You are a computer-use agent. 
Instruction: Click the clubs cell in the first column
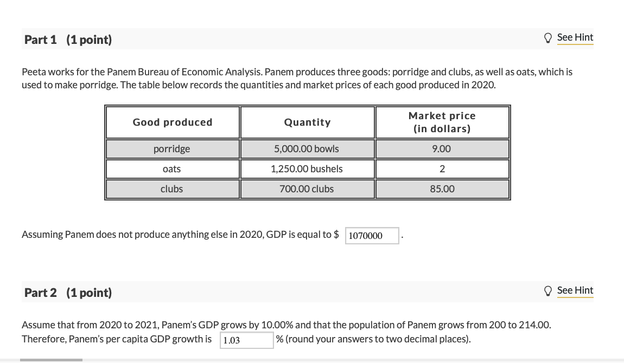(172, 189)
